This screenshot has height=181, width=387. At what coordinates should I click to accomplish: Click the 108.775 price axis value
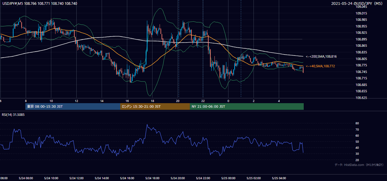362,65
